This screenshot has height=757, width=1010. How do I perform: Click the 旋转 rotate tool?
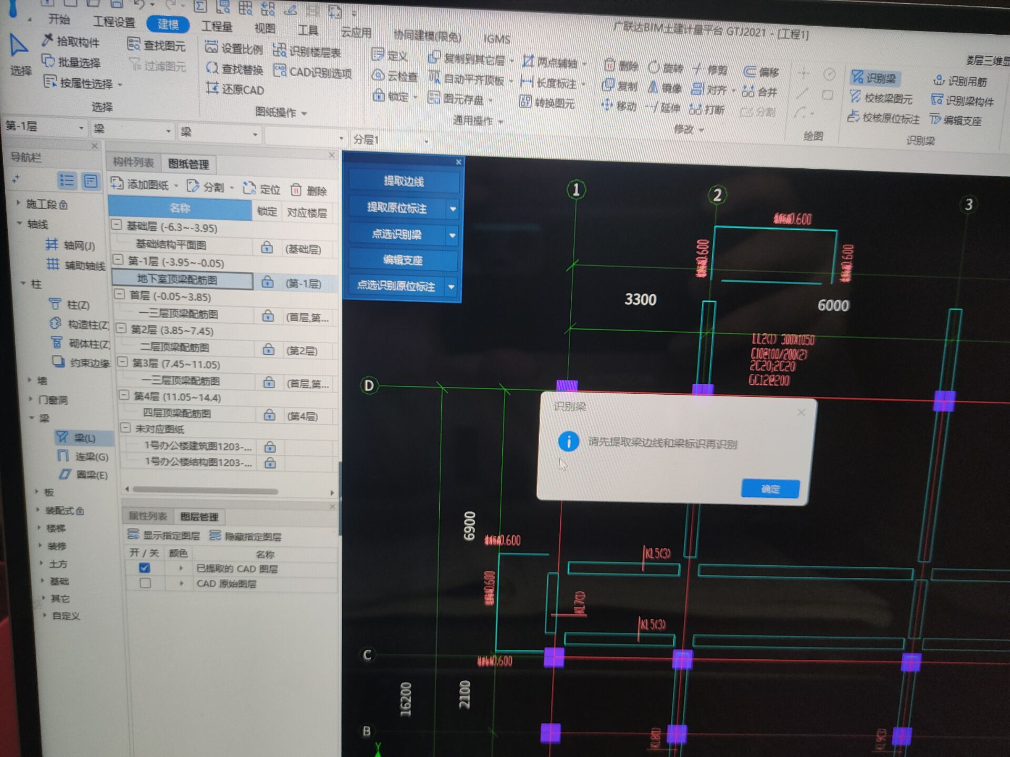coord(665,68)
